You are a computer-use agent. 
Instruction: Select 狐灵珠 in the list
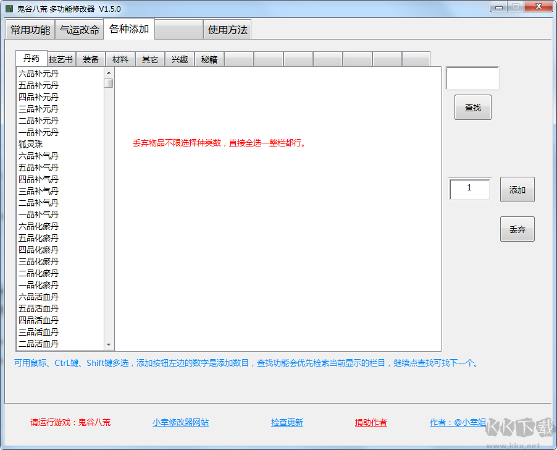30,144
